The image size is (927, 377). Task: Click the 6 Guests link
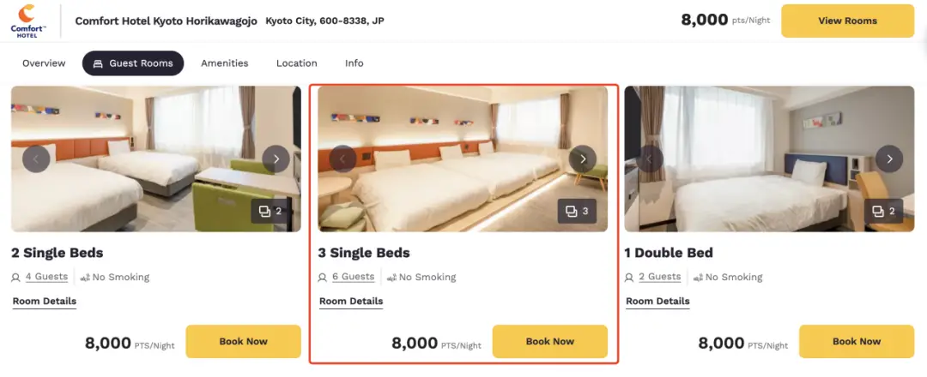tap(353, 277)
